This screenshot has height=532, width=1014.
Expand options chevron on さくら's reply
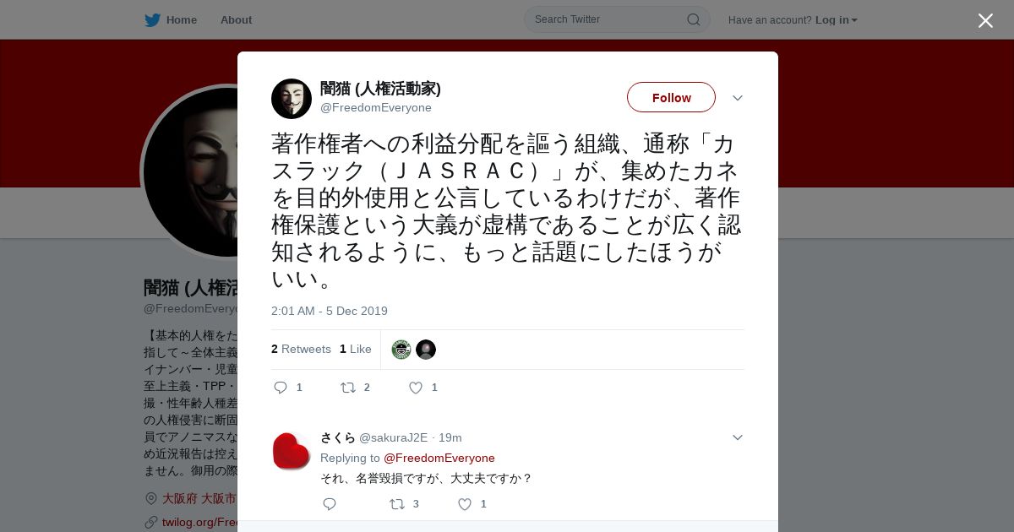coord(737,437)
